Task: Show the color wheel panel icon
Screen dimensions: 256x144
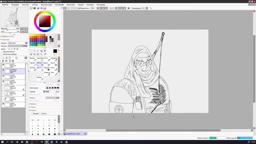Action: click(31, 8)
